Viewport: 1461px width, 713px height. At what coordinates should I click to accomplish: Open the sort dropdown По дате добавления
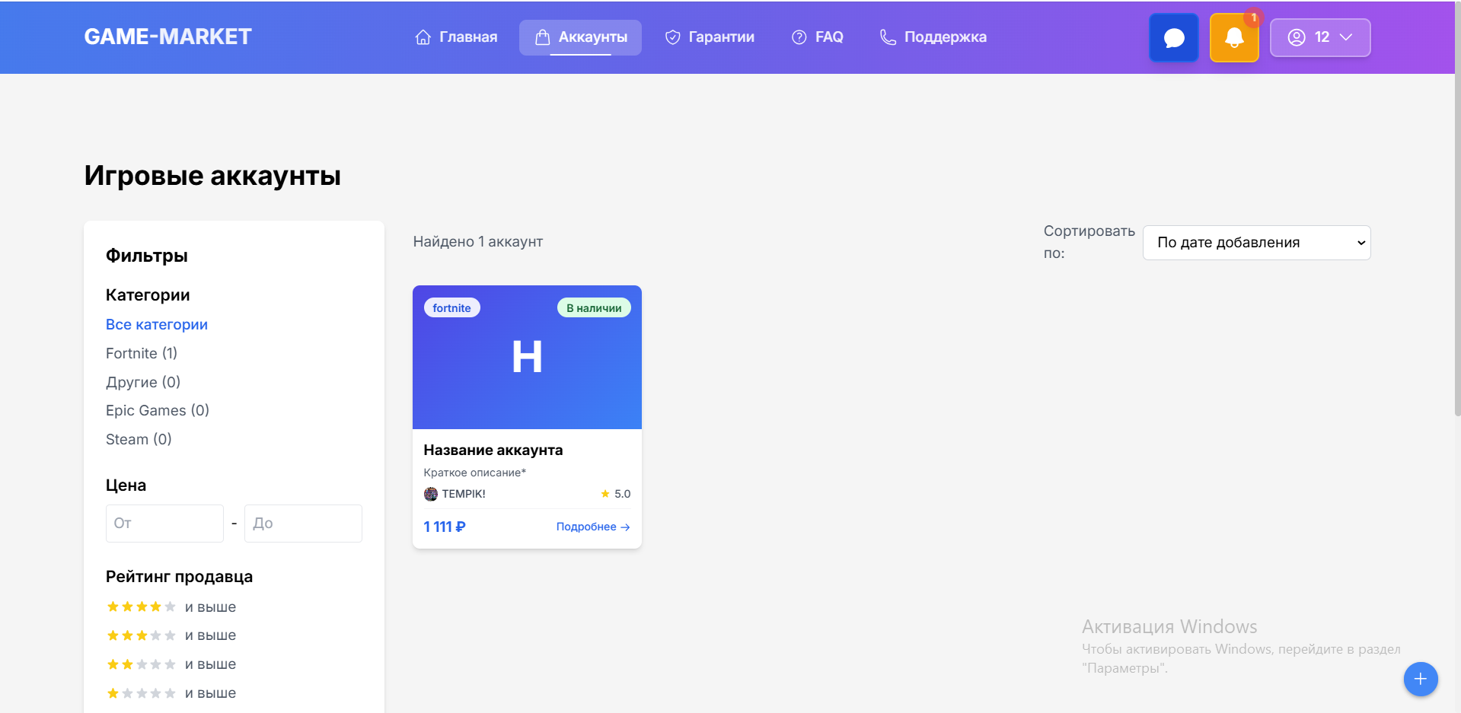[1257, 243]
